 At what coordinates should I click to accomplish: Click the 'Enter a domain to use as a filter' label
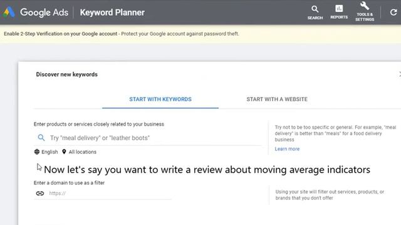pos(69,183)
